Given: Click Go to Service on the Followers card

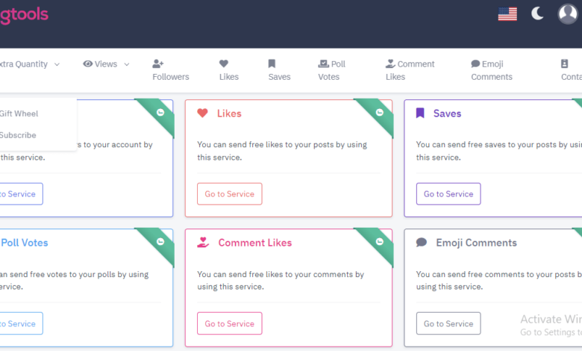Looking at the screenshot, I should (21, 194).
